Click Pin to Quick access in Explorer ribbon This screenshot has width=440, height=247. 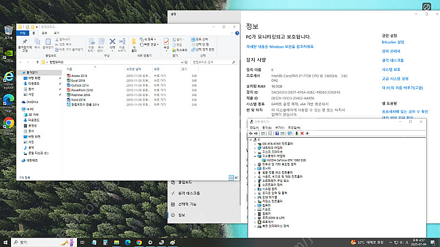pyautogui.click(x=25, y=46)
